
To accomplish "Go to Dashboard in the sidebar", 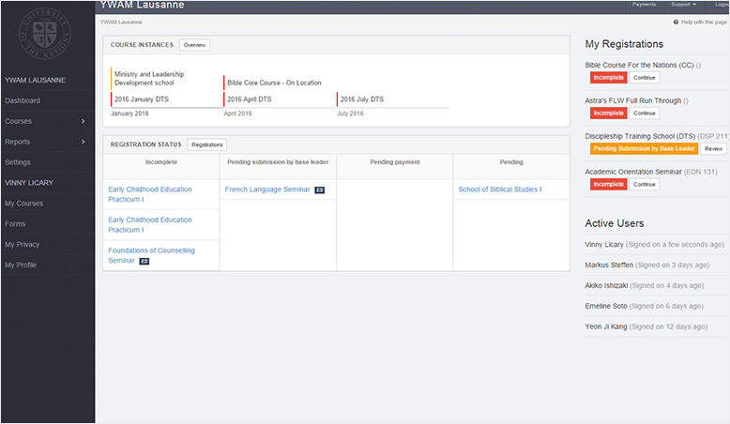I will [x=23, y=100].
